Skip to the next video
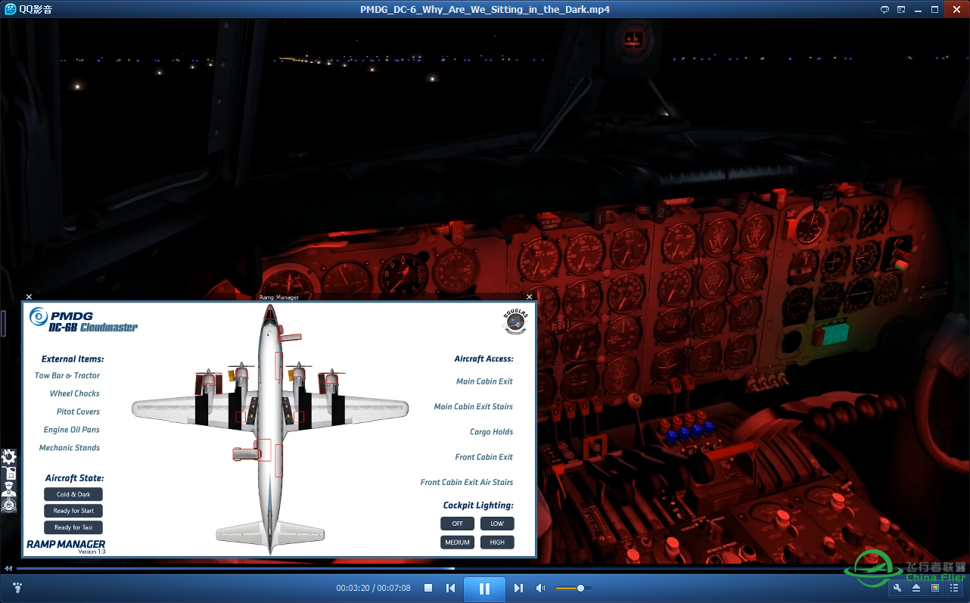Image resolution: width=970 pixels, height=603 pixels. (x=518, y=588)
